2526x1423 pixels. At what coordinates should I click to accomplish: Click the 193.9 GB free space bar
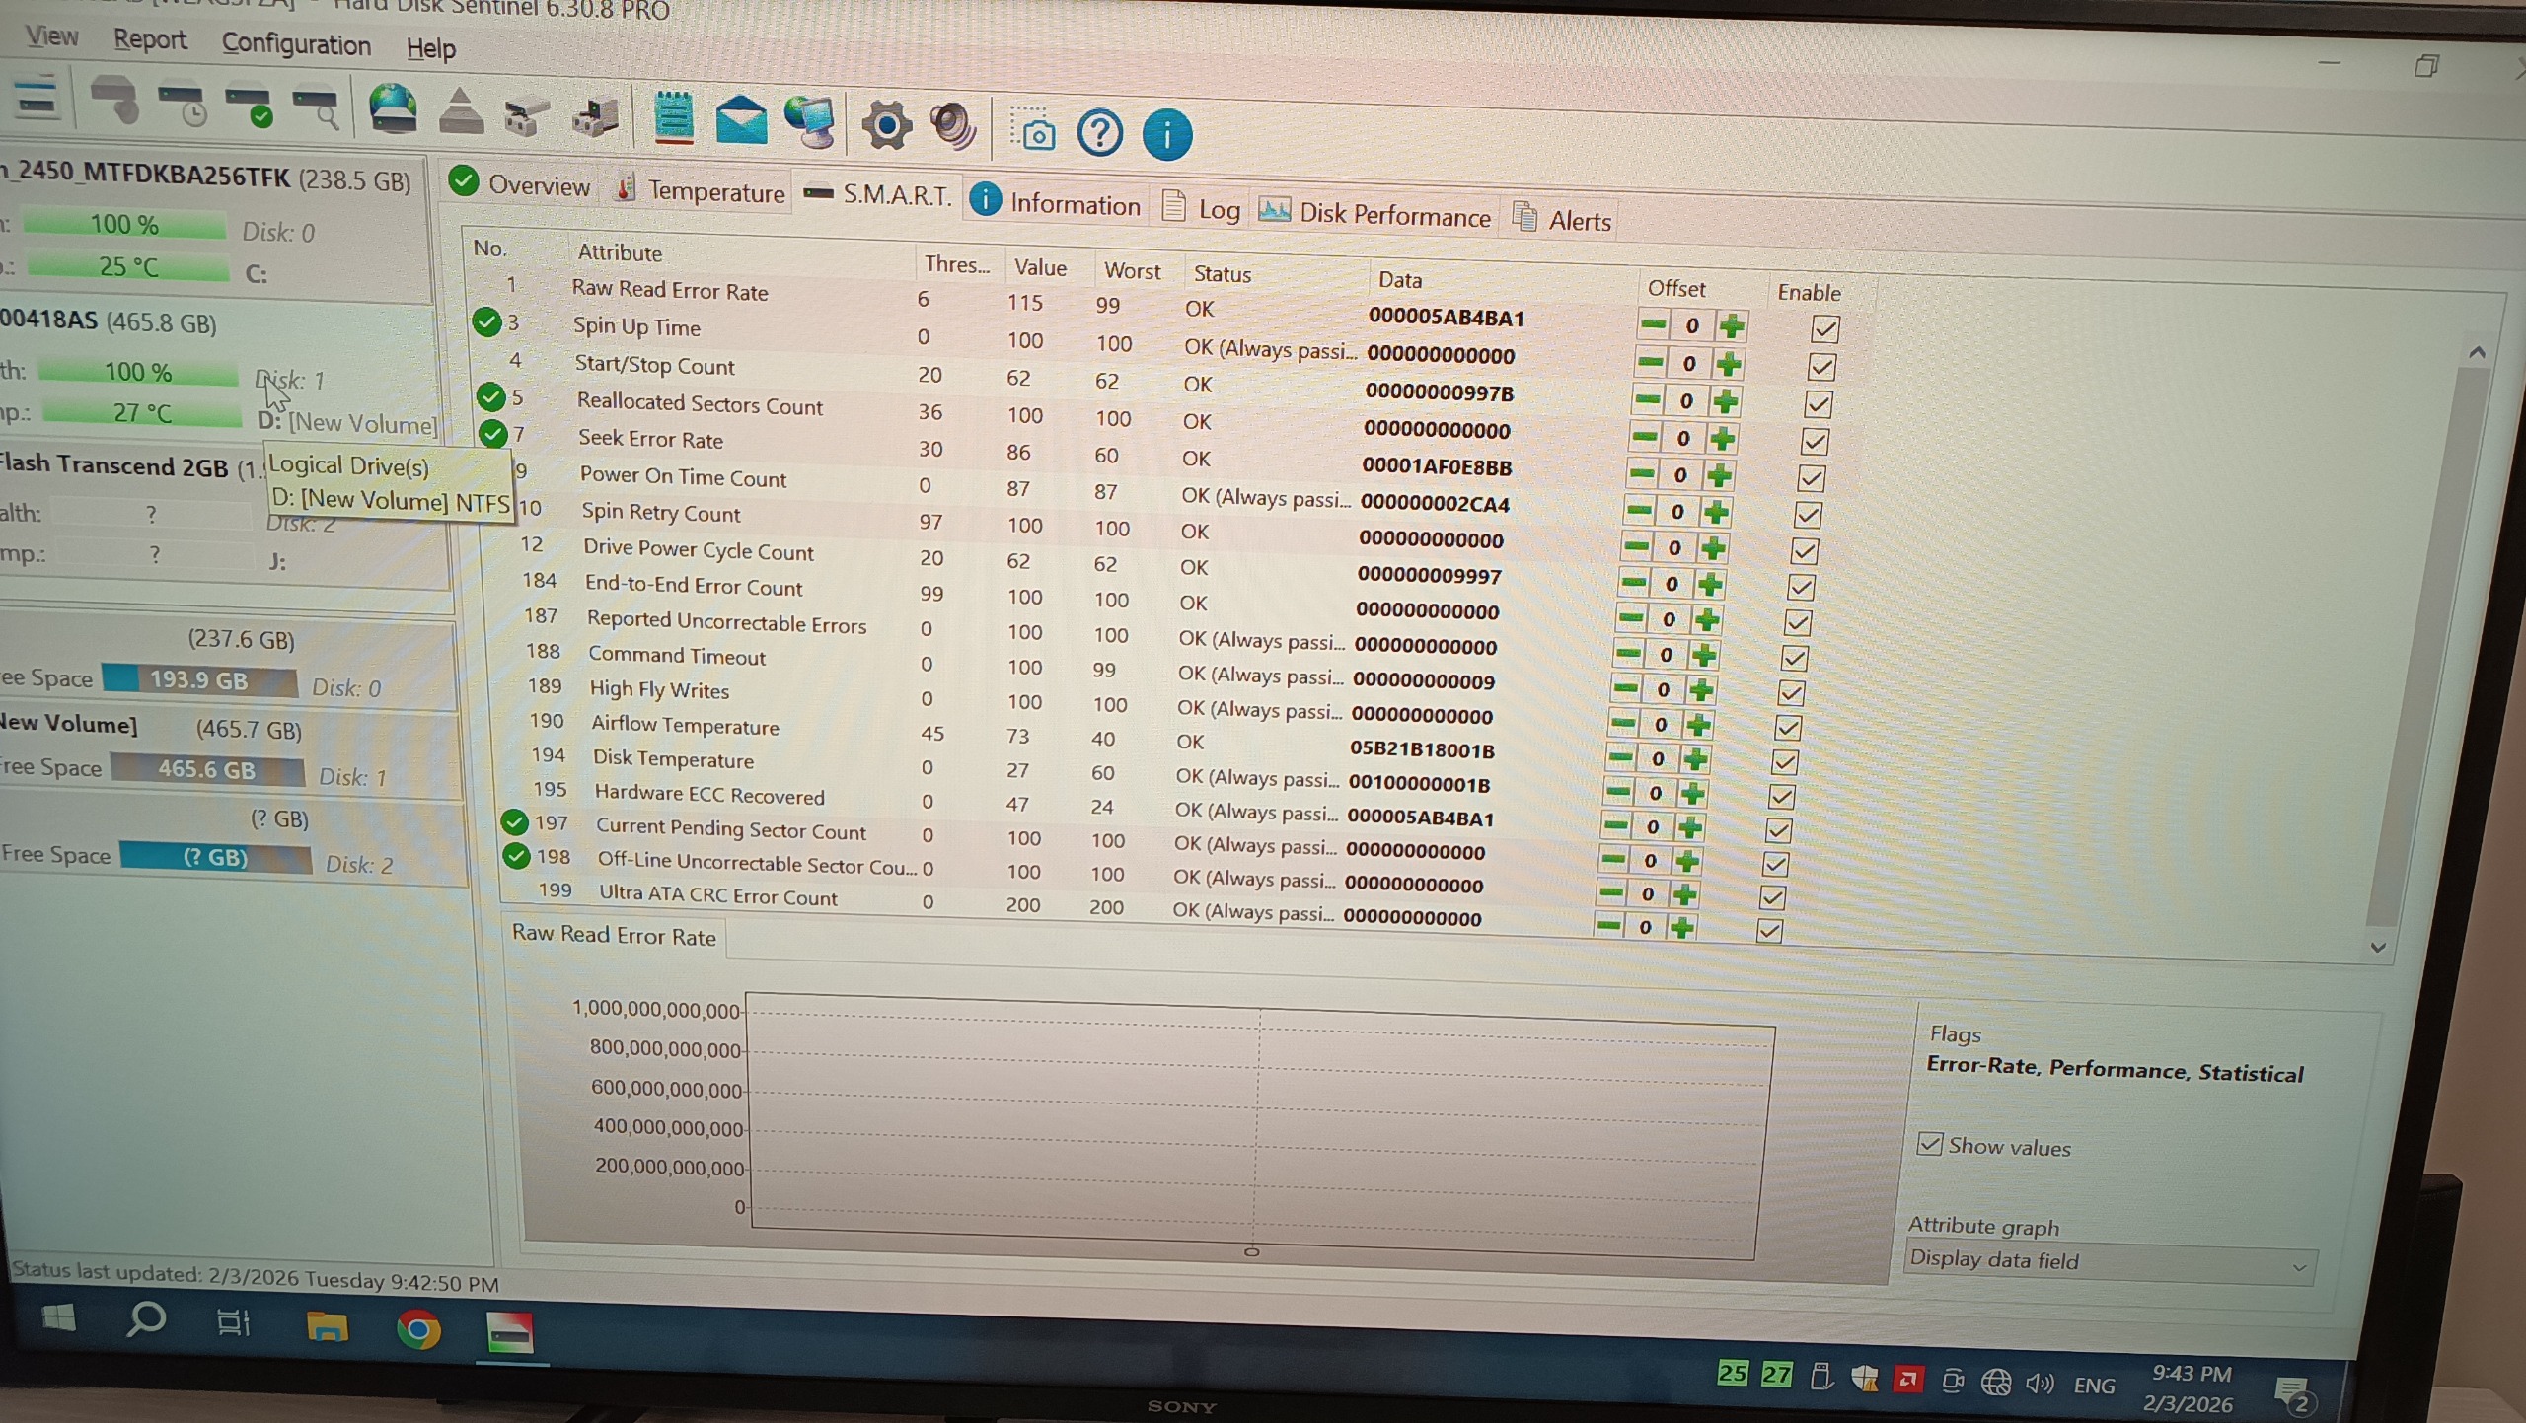[199, 680]
